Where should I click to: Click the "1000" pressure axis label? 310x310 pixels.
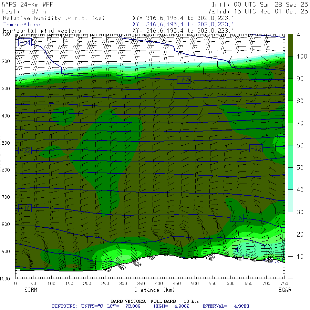pyautogui.click(x=5, y=279)
